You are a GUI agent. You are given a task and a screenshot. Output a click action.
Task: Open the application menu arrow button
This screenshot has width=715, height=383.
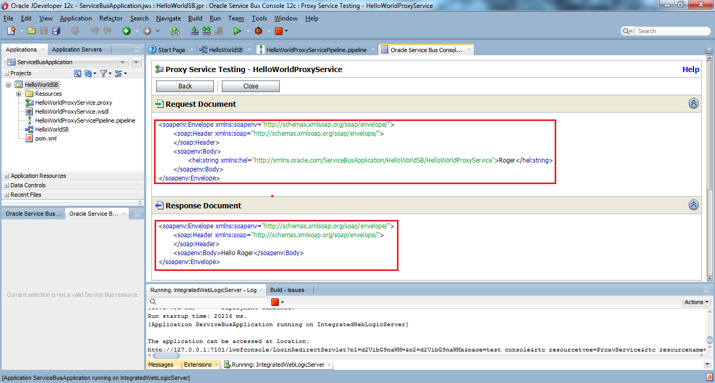tap(137, 62)
